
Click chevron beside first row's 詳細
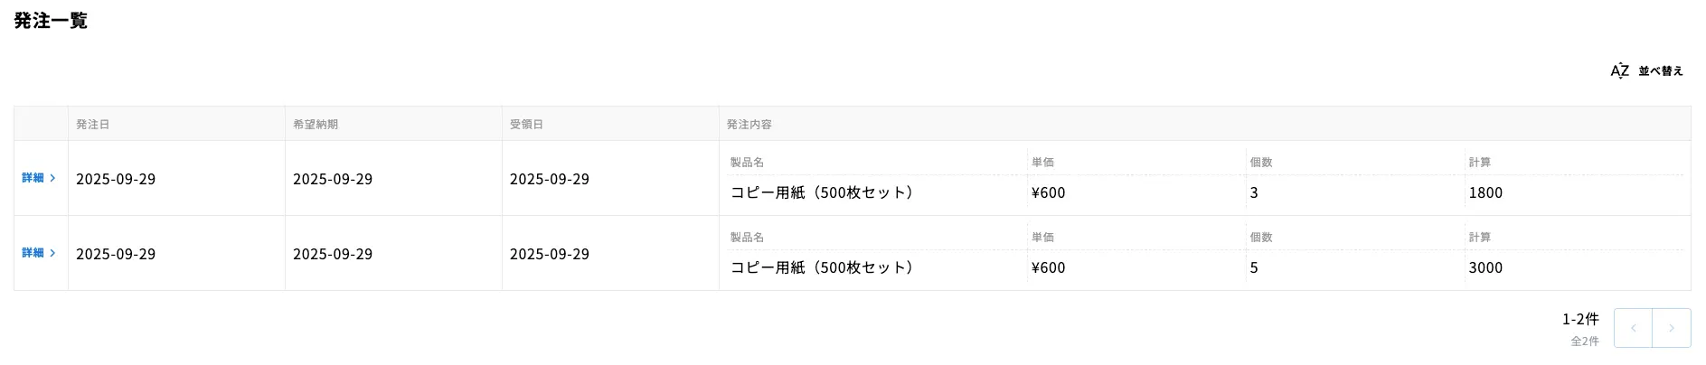pos(52,178)
